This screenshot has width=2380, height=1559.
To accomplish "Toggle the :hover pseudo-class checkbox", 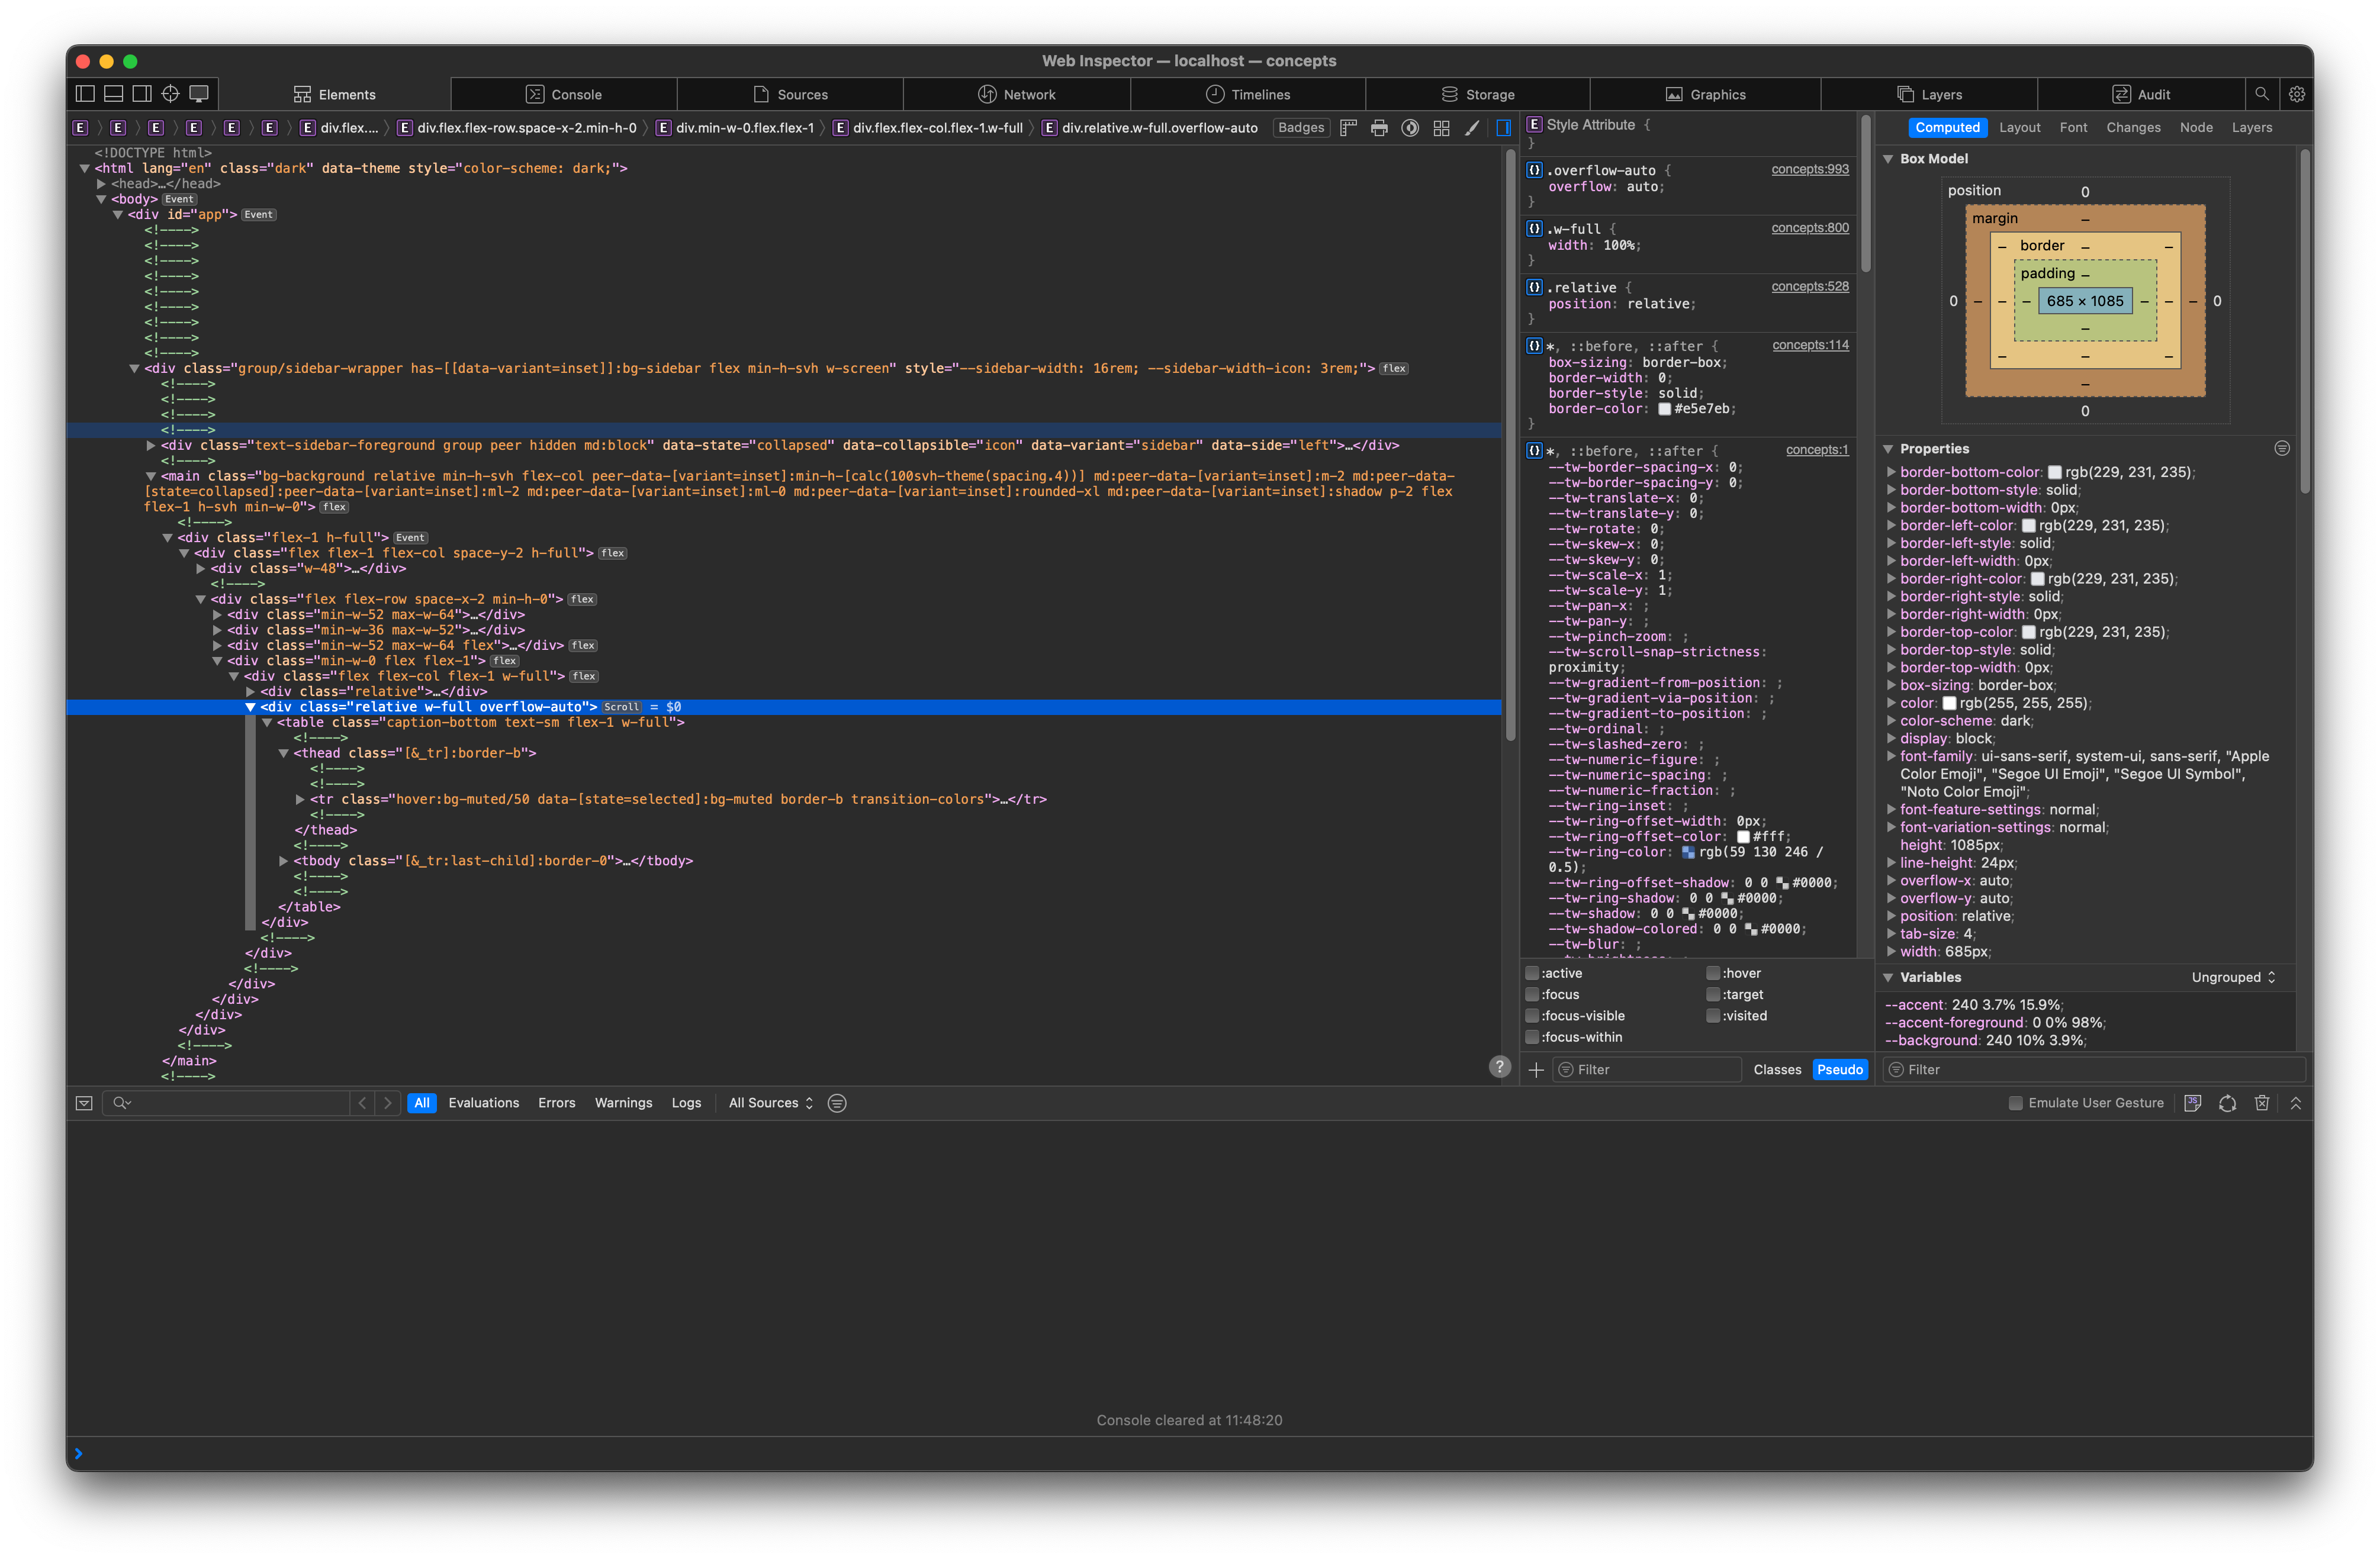I will pos(1713,973).
